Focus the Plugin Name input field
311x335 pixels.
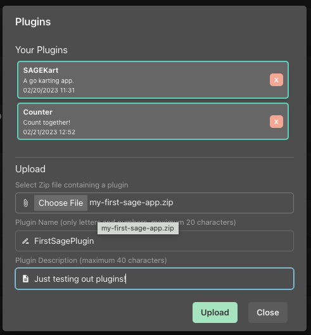coord(155,241)
